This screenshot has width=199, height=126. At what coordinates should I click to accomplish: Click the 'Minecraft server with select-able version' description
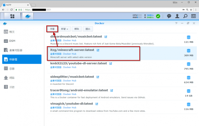pyautogui.click(x=71, y=57)
